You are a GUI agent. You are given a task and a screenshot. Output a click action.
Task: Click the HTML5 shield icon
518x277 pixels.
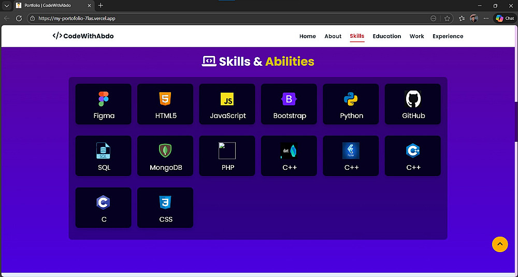[165, 99]
